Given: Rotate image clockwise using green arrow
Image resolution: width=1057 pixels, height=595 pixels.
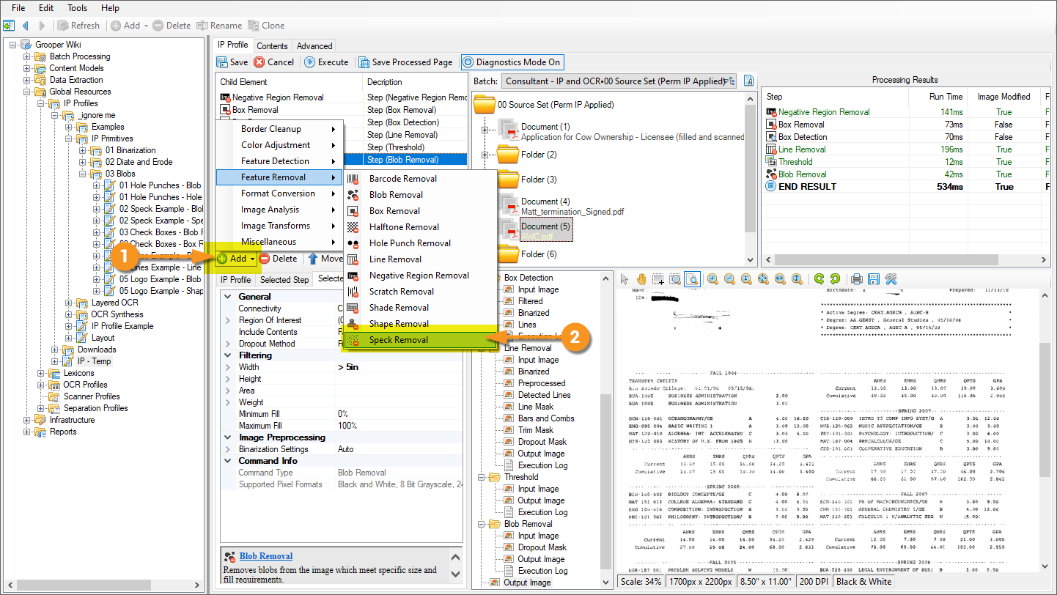Looking at the screenshot, I should pyautogui.click(x=819, y=279).
